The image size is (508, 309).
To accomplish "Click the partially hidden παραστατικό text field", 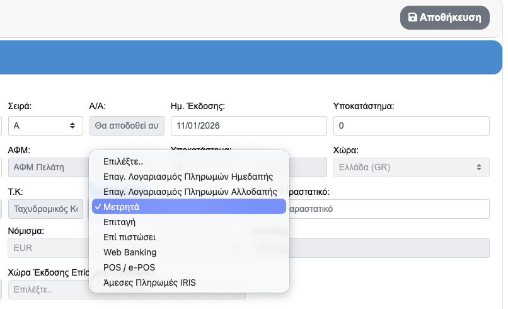I will pyautogui.click(x=388, y=209).
